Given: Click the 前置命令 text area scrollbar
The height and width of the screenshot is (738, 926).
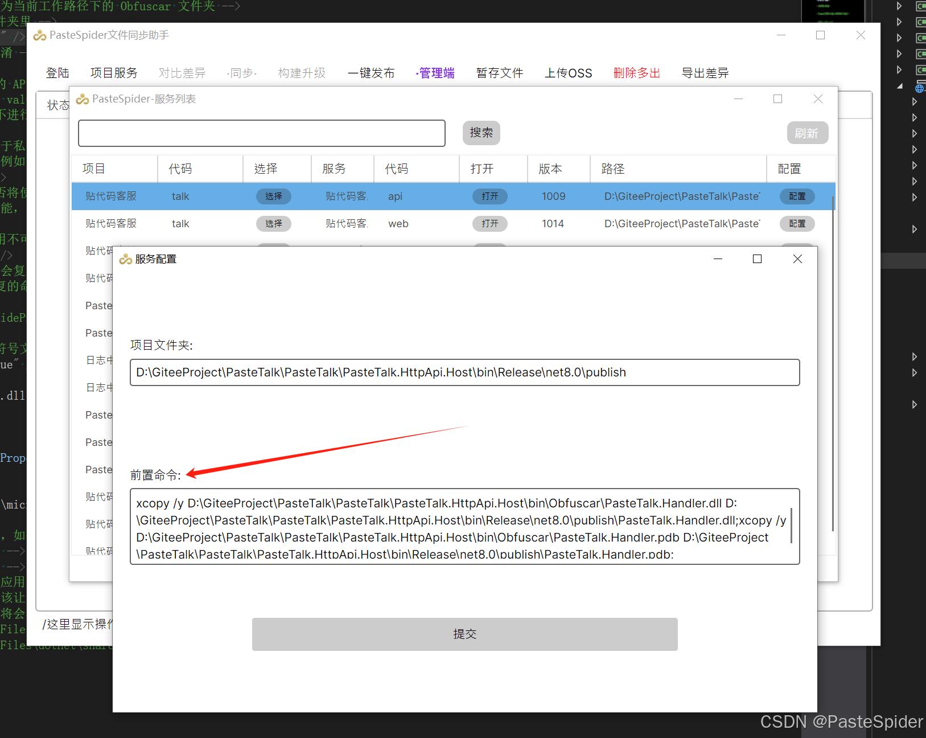Looking at the screenshot, I should tap(792, 527).
